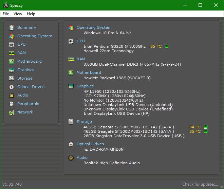Click the RAM heading link in summary

(81, 59)
